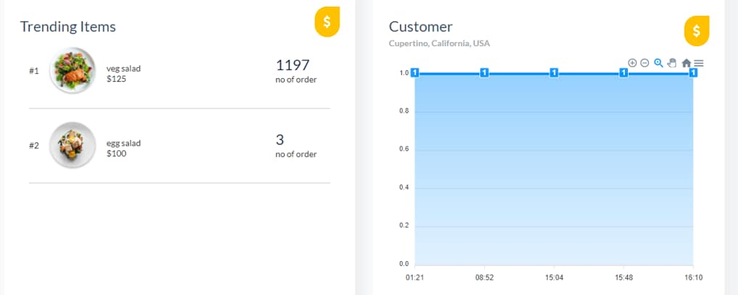Select the veg salad item name
The image size is (738, 295).
[x=123, y=69]
